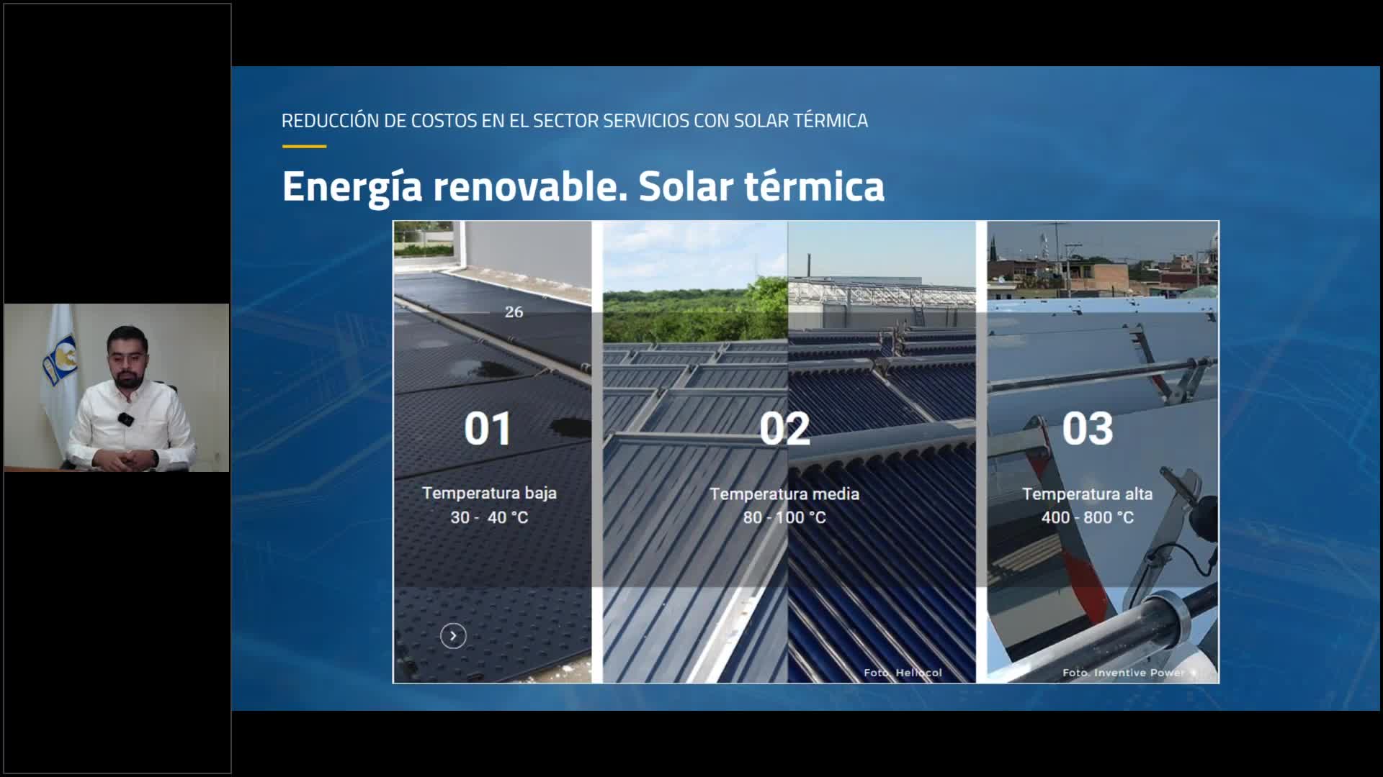This screenshot has height=777, width=1383.
Task: Click the heading 'Energía renovable. Solar térmica'
Action: tap(583, 187)
